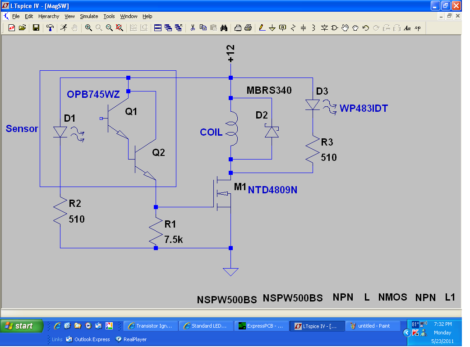This screenshot has height=347, width=470.
Task: Halt the simulation with the hand icon
Action: pos(74,28)
